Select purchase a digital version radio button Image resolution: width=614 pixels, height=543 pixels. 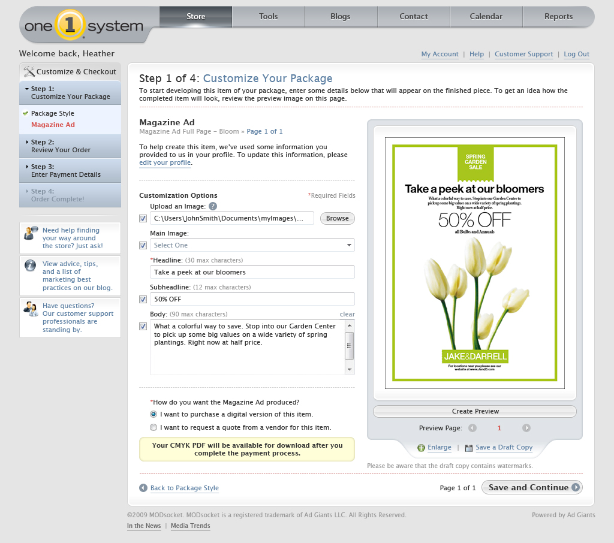click(x=153, y=414)
